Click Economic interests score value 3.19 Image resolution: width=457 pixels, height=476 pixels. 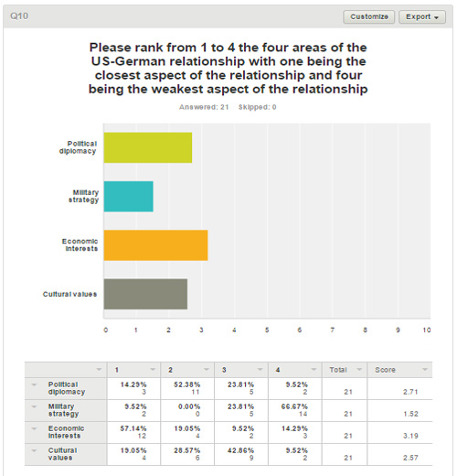click(x=410, y=436)
